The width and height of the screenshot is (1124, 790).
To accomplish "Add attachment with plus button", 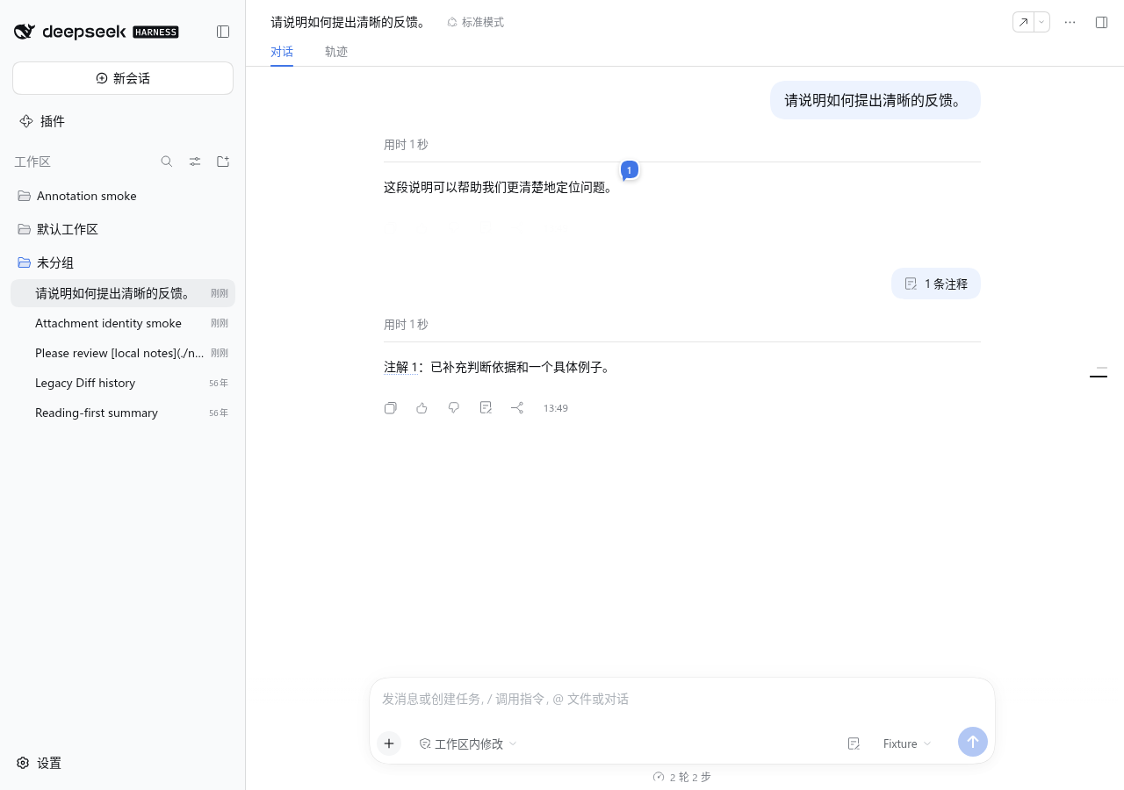I will pos(389,743).
